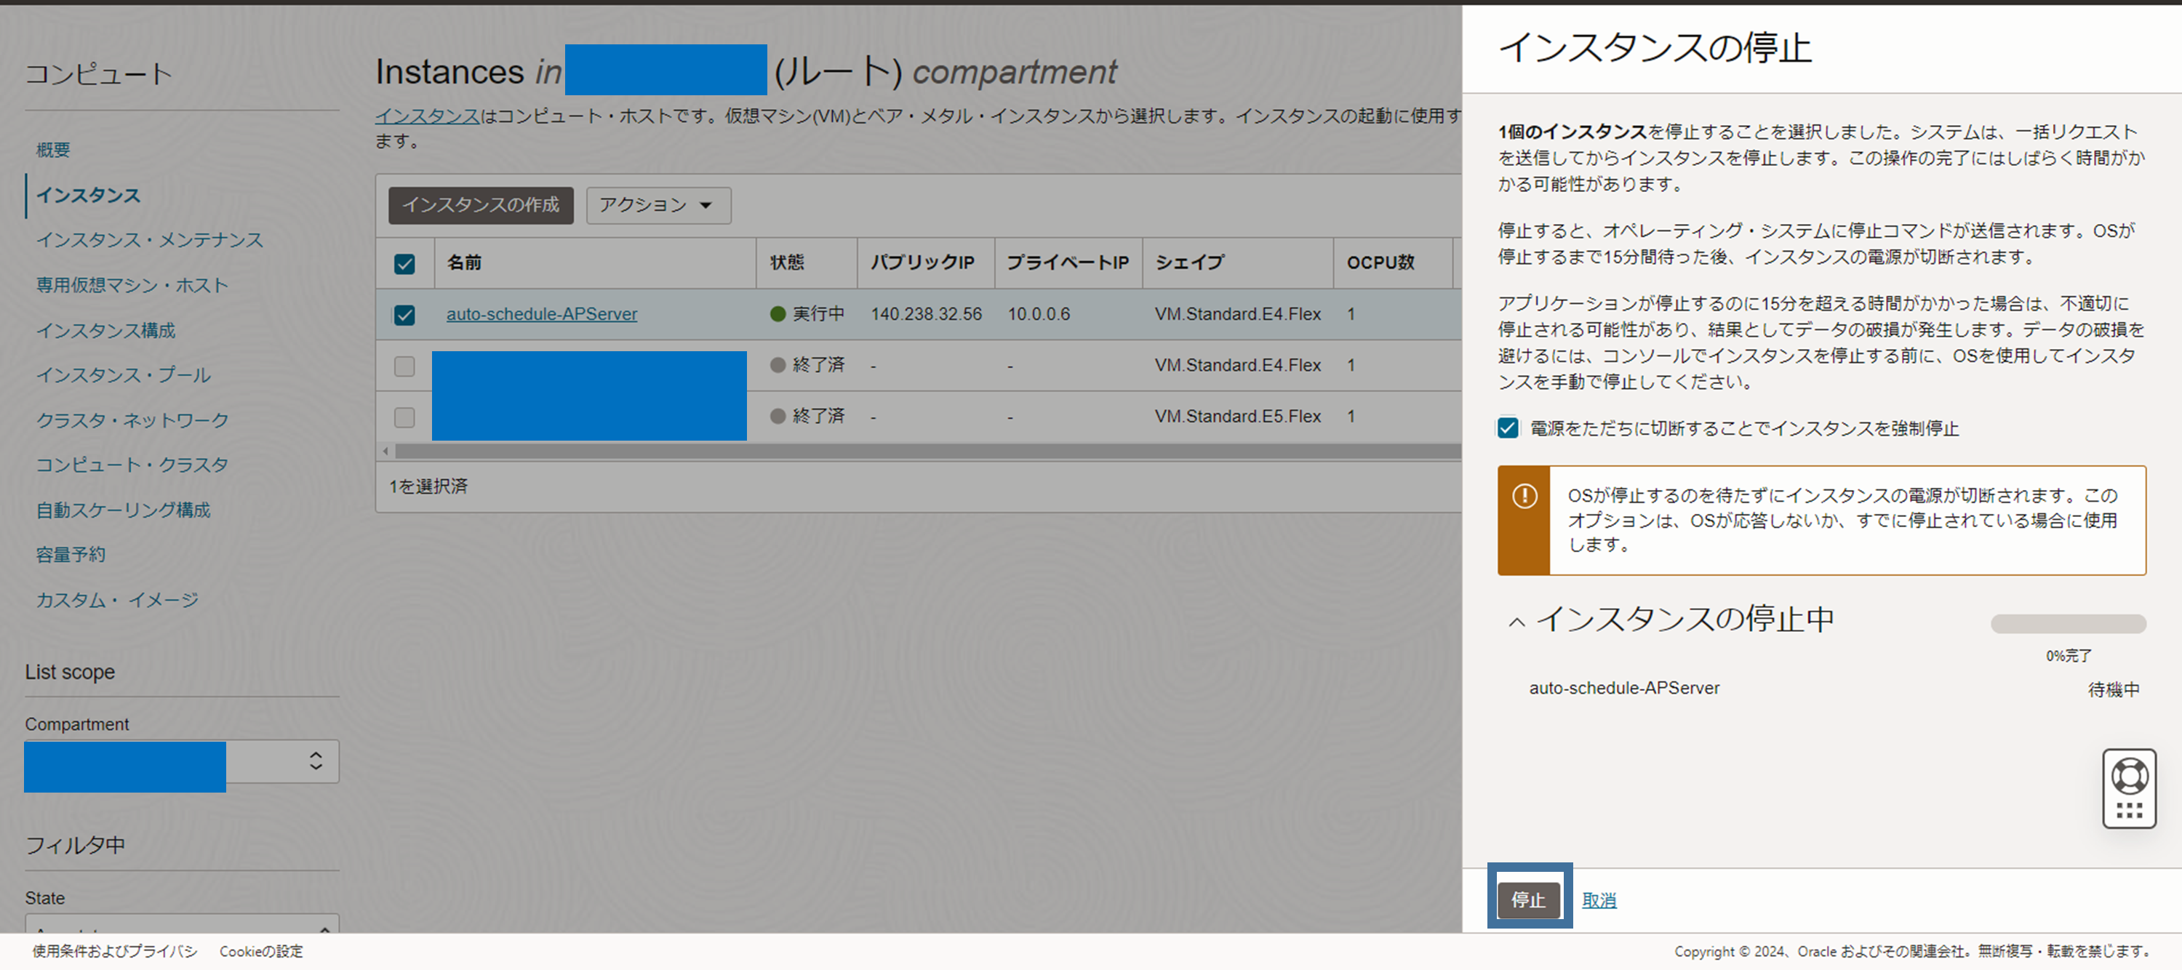Deselect the auto-schedule-APServer row checkbox
The width and height of the screenshot is (2182, 970).
pyautogui.click(x=404, y=315)
